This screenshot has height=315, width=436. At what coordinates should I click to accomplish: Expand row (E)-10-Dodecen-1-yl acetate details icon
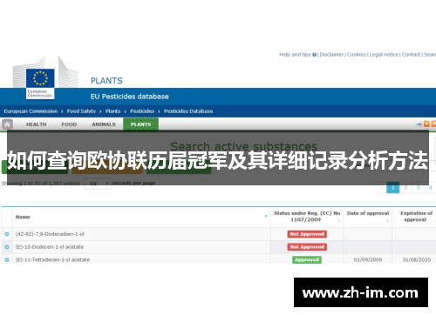7,247
